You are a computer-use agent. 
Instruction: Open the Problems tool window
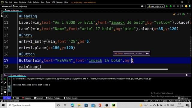(x=27, y=98)
